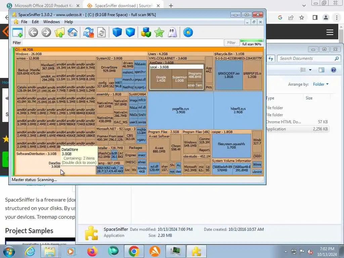Select the Google 1.4GB folder block
Screen dimensions: 344x258
161,79
